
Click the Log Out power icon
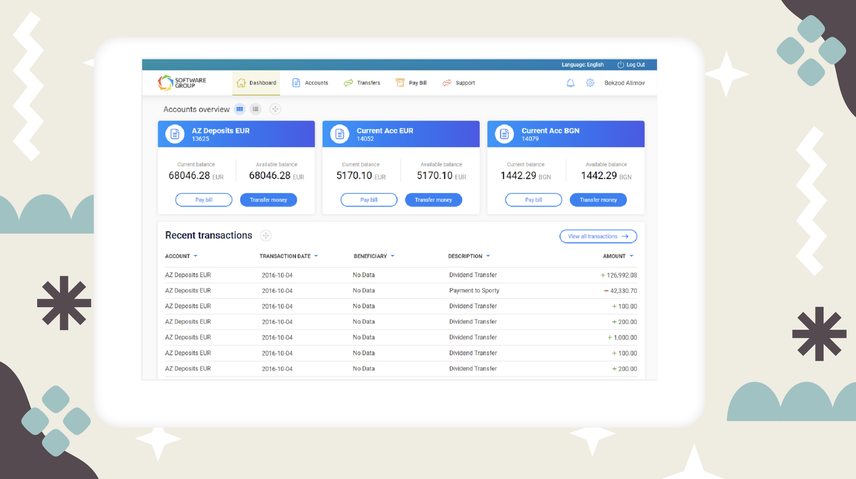click(x=621, y=65)
